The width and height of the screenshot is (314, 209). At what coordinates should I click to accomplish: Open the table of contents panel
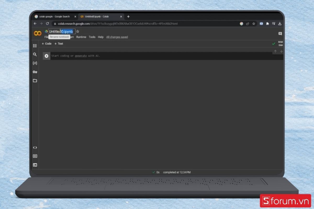pos(35,46)
